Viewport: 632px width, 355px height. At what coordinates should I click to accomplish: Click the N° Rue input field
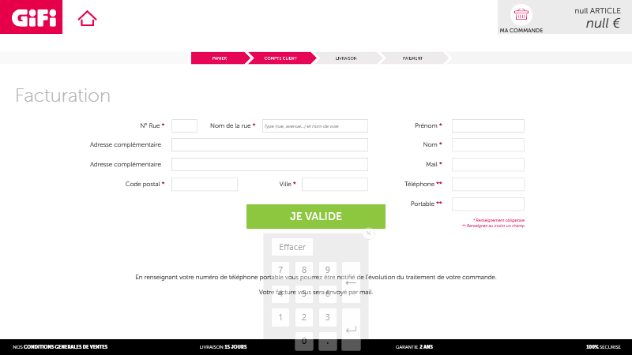(184, 125)
